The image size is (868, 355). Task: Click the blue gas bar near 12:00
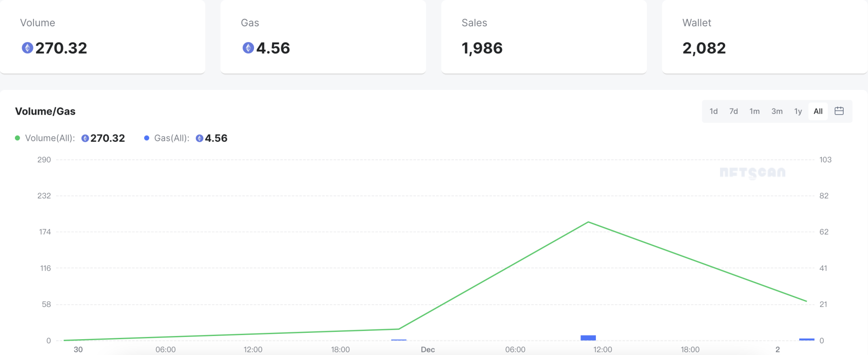pyautogui.click(x=588, y=338)
